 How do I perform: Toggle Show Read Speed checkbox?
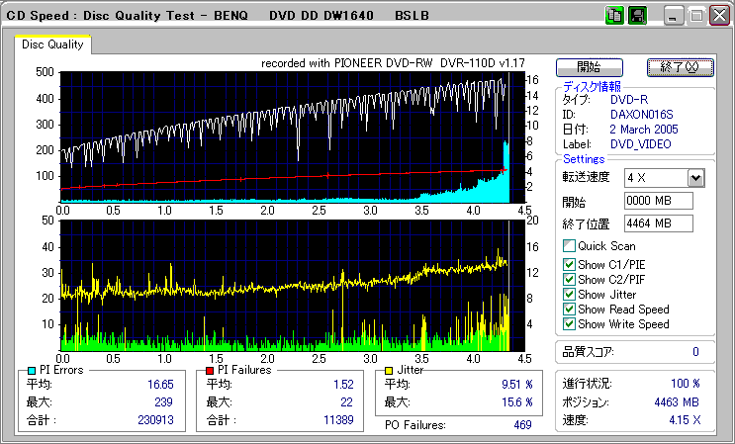pyautogui.click(x=569, y=309)
